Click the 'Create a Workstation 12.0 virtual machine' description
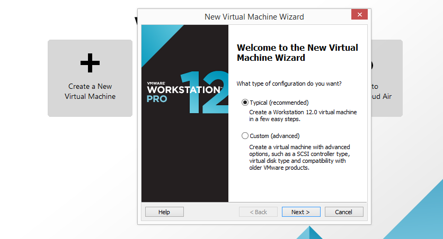443x239 pixels. tap(303, 116)
